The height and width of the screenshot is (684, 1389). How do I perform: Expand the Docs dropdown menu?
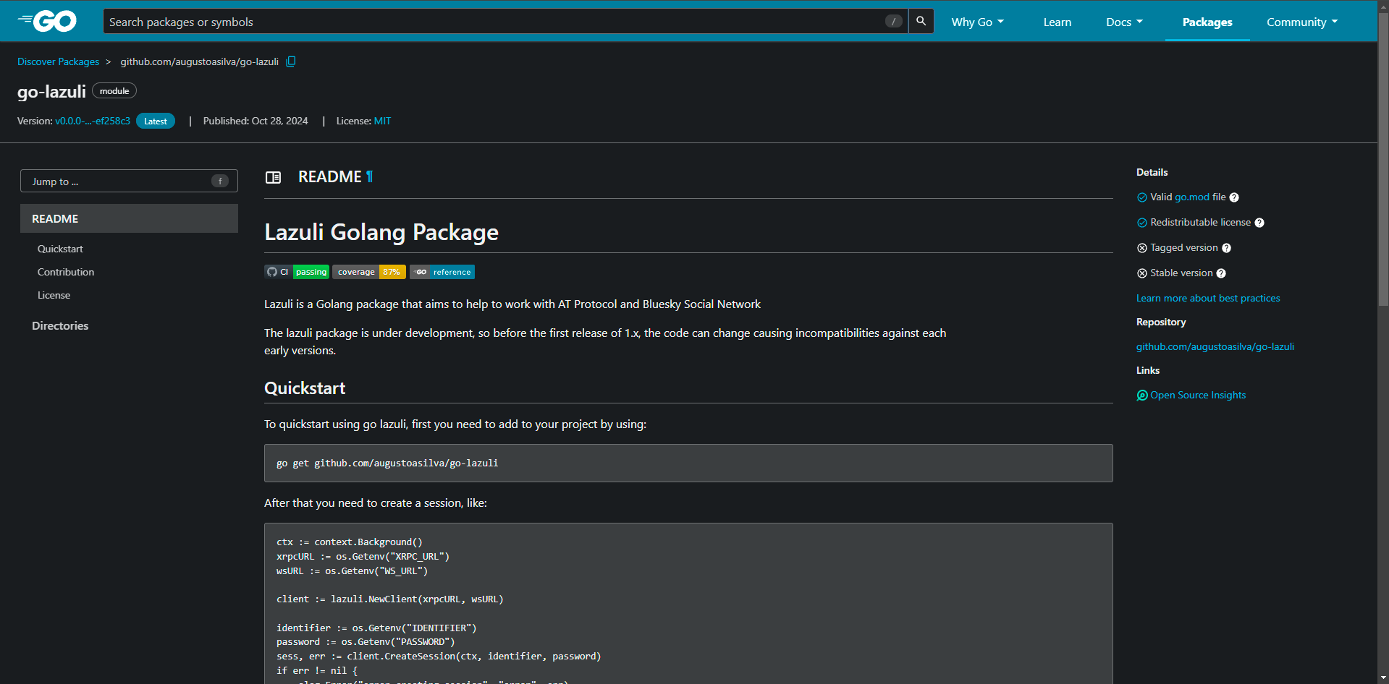coord(1124,22)
